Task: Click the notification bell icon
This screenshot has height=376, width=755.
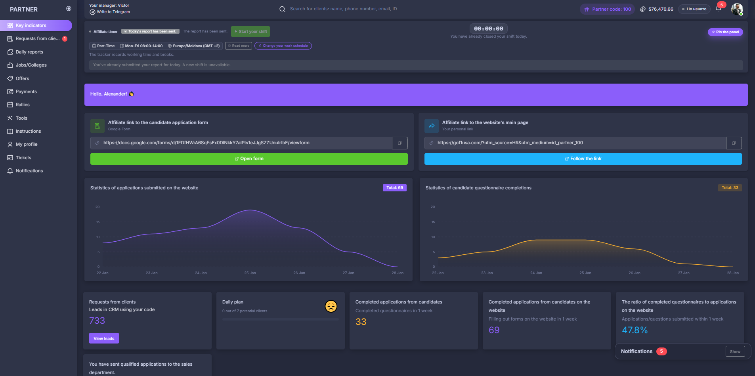Action: point(718,9)
